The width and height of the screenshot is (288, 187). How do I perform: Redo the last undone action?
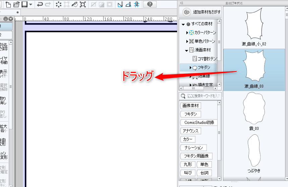(48, 4)
